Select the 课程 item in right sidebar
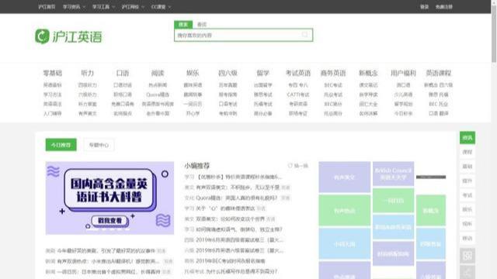The height and width of the screenshot is (279, 497). coord(467,152)
